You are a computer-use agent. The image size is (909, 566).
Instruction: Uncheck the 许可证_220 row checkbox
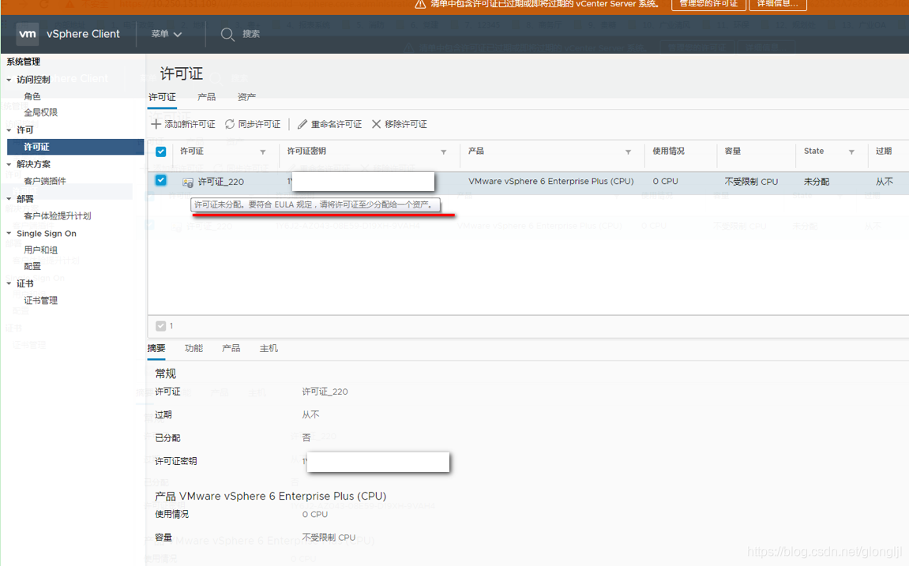161,181
